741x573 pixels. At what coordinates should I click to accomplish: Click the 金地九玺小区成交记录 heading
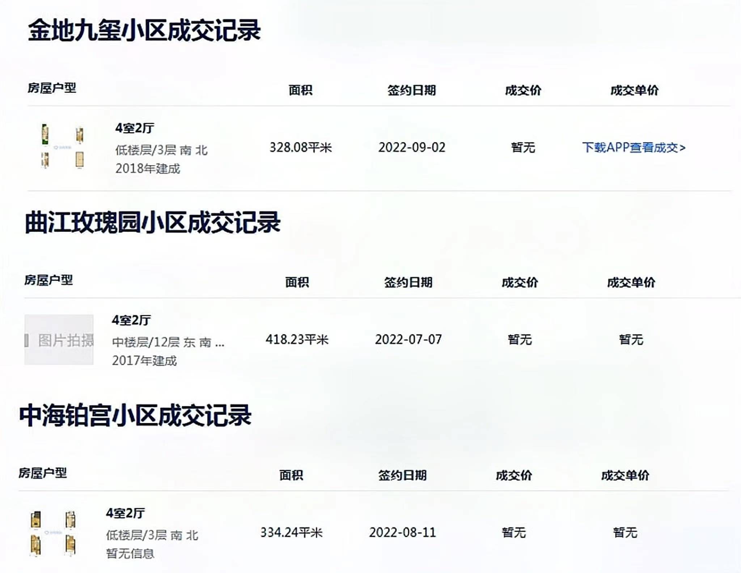[x=144, y=30]
